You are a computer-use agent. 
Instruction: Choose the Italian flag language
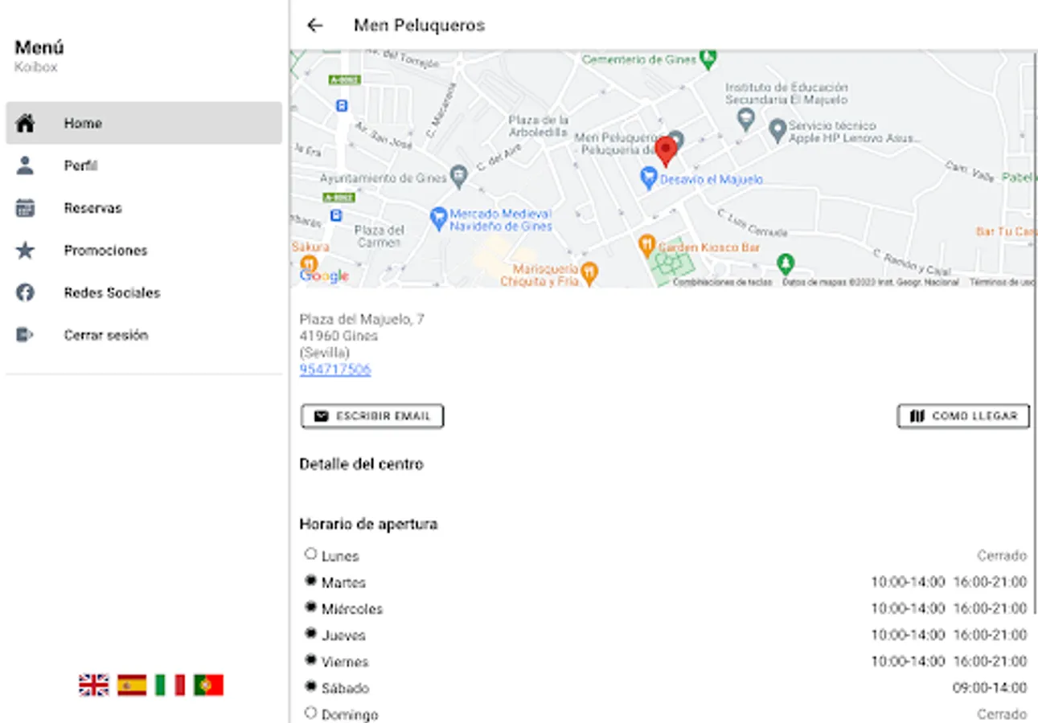170,685
